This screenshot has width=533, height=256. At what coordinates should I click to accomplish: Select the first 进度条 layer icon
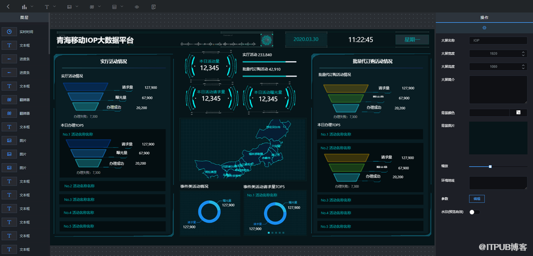tap(10, 59)
